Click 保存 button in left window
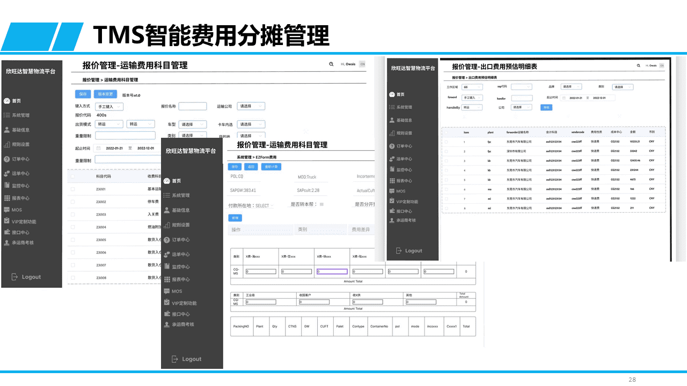The height and width of the screenshot is (386, 687). 83,94
